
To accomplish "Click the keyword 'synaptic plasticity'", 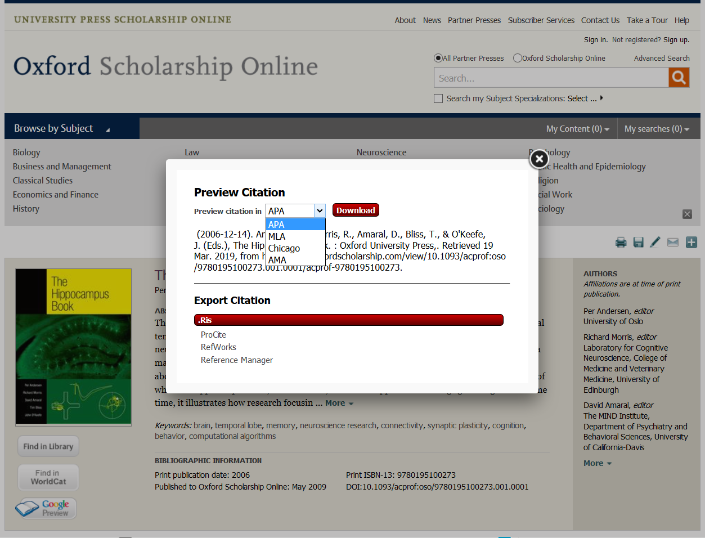I will (457, 425).
